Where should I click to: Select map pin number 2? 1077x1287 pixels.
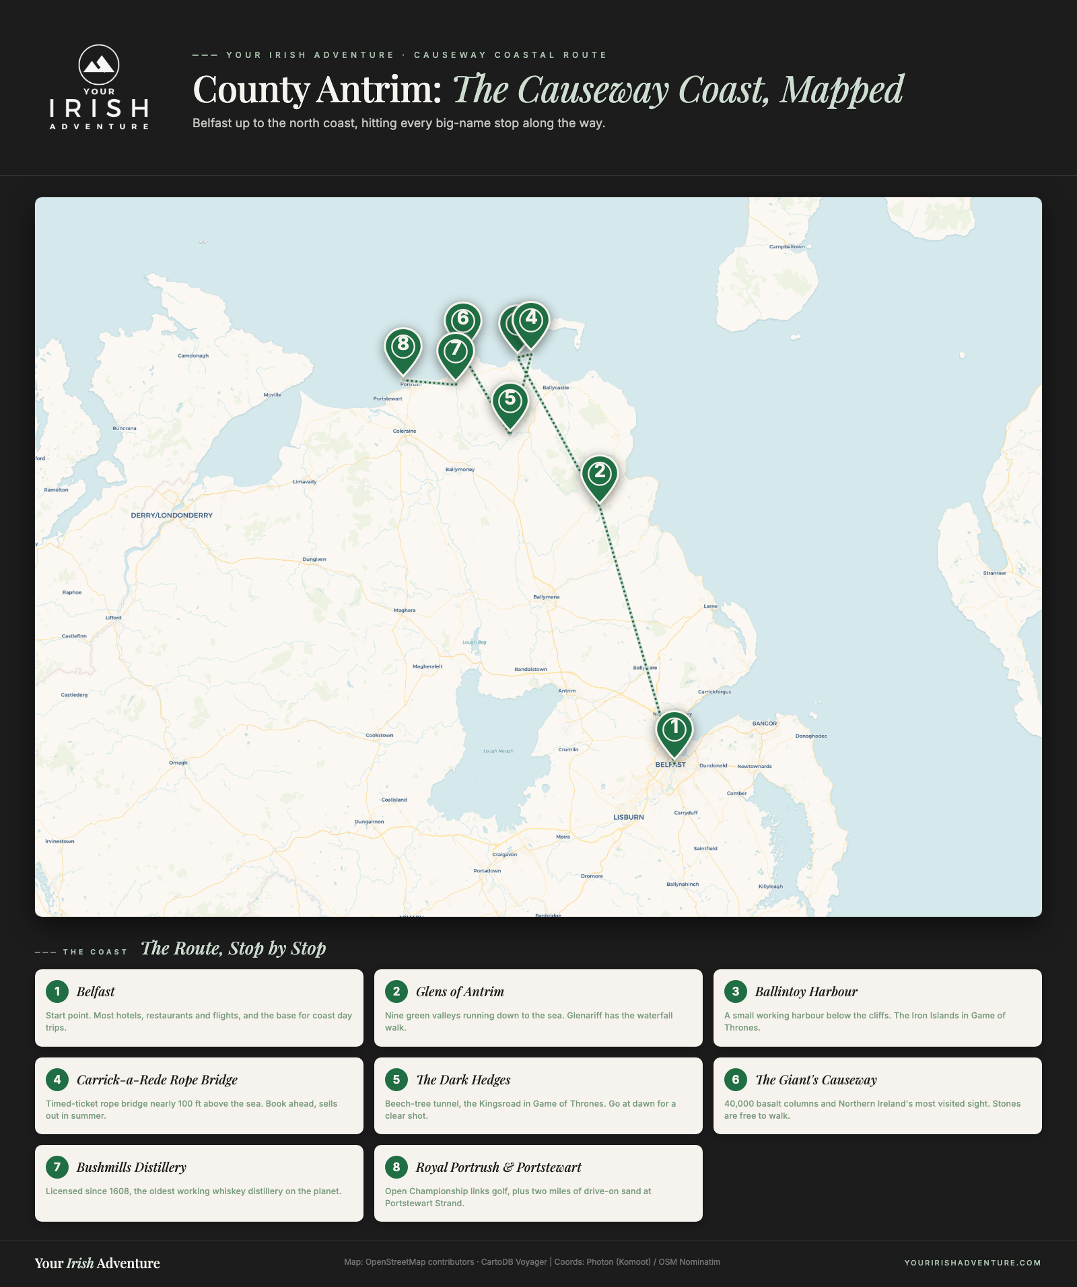point(599,479)
